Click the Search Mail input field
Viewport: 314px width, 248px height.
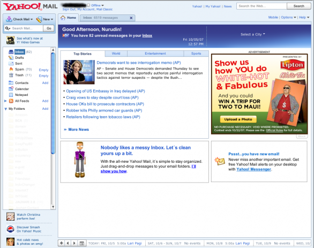coord(27,28)
